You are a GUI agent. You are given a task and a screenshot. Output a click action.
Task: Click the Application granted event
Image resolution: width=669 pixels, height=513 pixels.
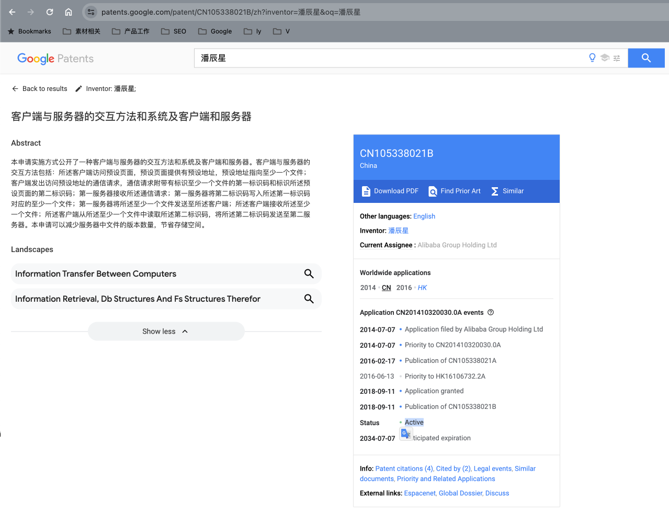click(x=434, y=391)
